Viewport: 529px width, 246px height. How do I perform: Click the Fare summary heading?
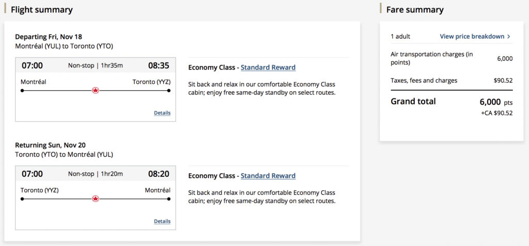pyautogui.click(x=415, y=10)
